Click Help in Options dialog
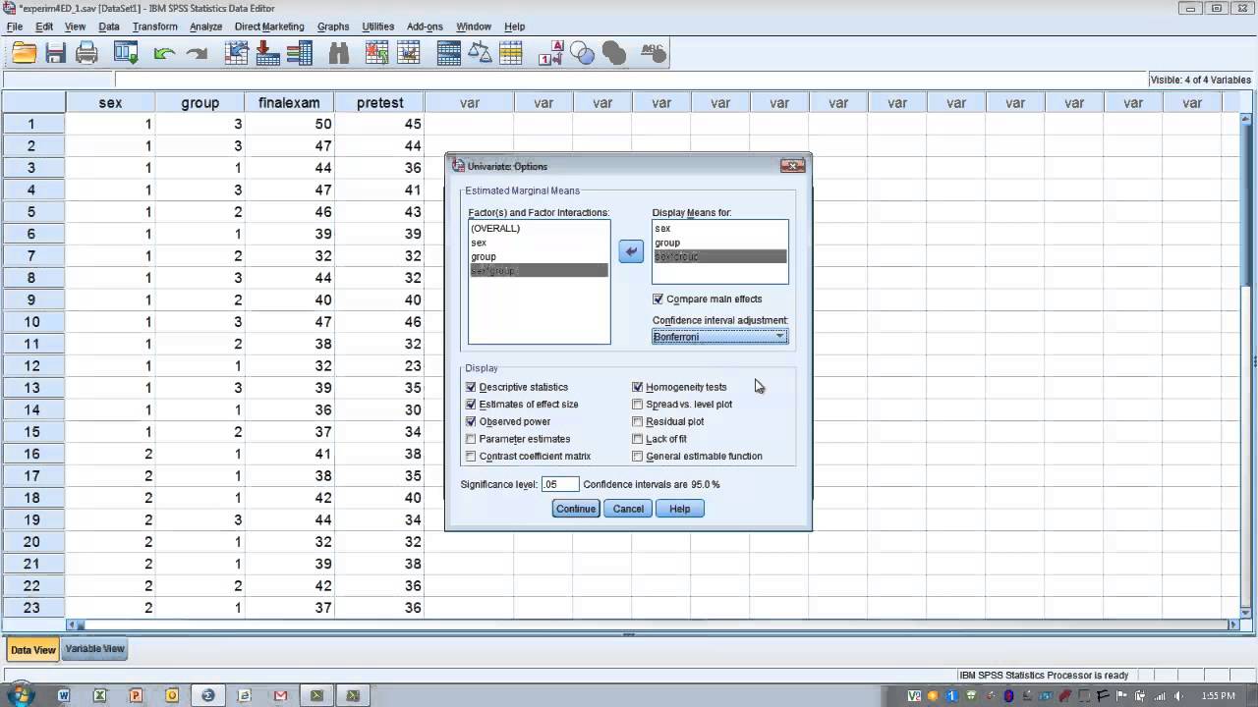Viewport: 1258px width, 707px height. tap(680, 509)
